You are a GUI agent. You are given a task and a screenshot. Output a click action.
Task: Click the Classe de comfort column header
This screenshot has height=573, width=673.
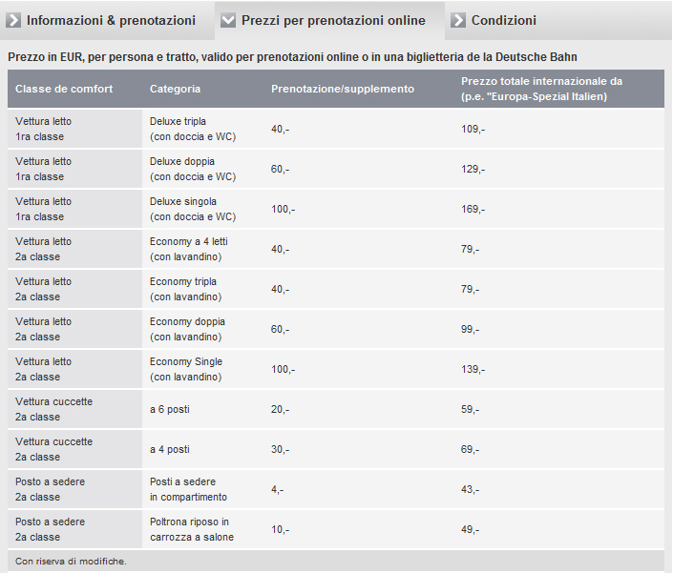point(64,89)
